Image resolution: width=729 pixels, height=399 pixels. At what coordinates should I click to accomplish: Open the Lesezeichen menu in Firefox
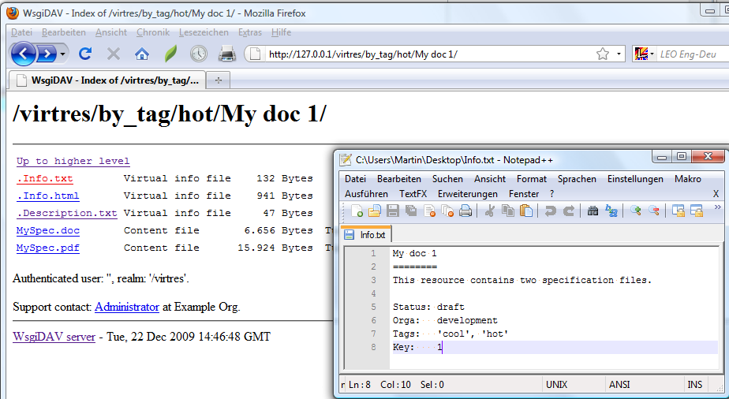tap(204, 32)
